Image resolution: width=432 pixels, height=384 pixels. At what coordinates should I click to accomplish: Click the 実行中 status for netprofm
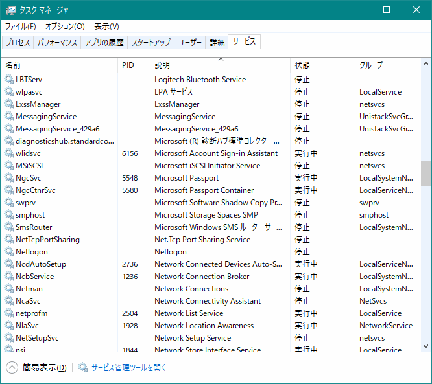click(x=306, y=313)
